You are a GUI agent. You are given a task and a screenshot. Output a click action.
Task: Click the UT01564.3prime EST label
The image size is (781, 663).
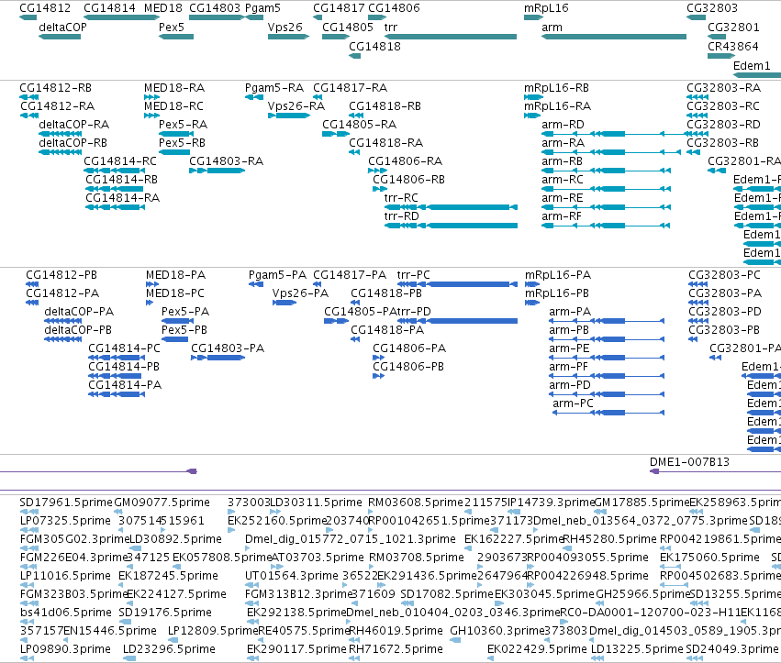291,576
